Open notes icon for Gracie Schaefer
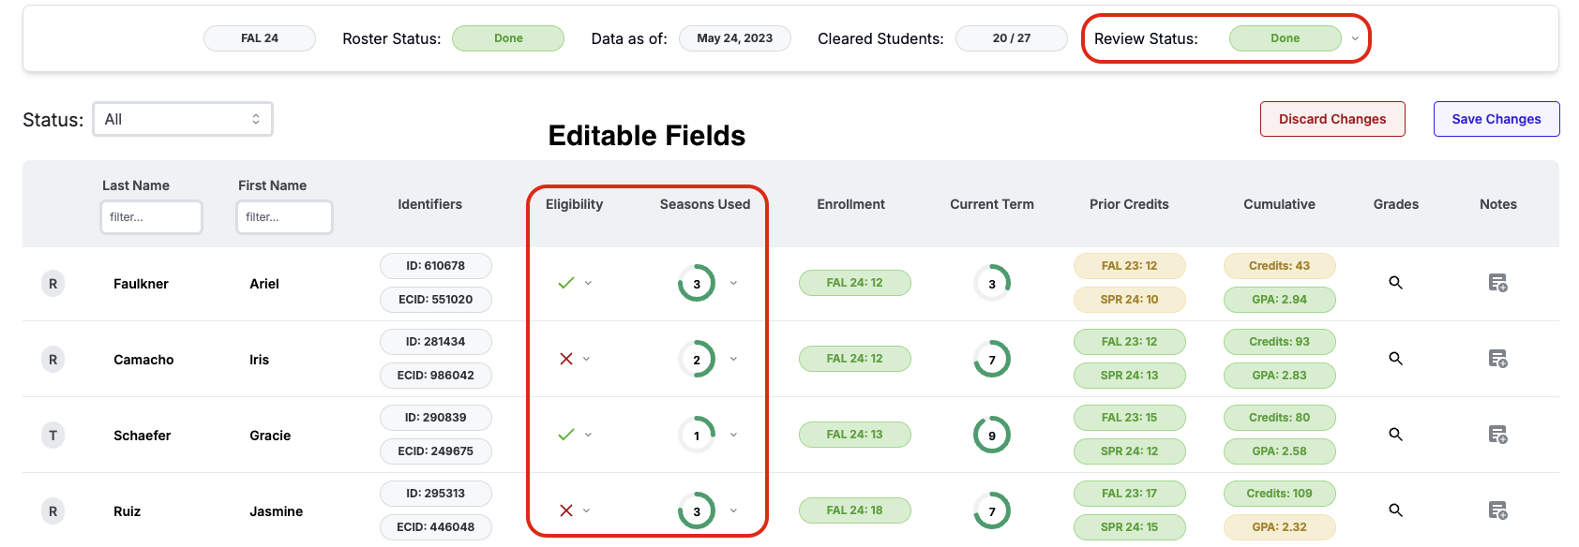The height and width of the screenshot is (547, 1579). [x=1497, y=435]
